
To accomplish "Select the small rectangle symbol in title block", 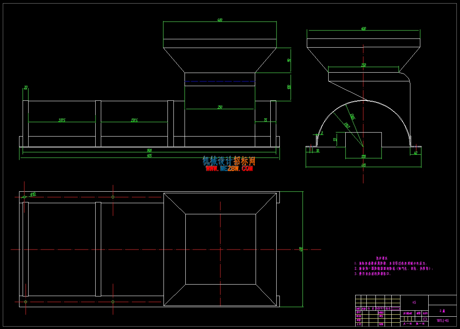I will (x=425, y=319).
